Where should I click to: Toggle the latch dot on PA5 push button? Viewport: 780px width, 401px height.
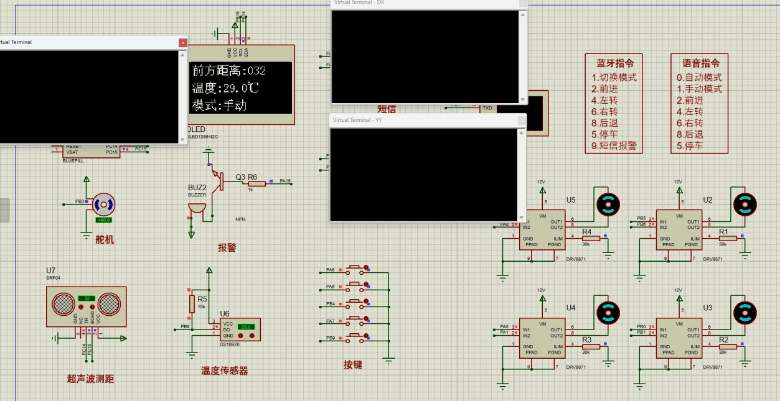point(368,270)
